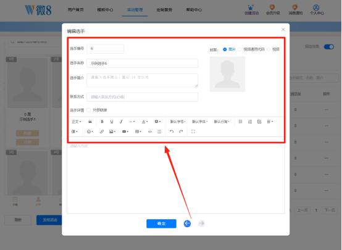
Task: Insert a horizontal divider line
Action: click(159, 131)
